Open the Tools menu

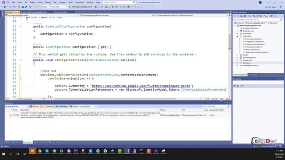pos(70,2)
